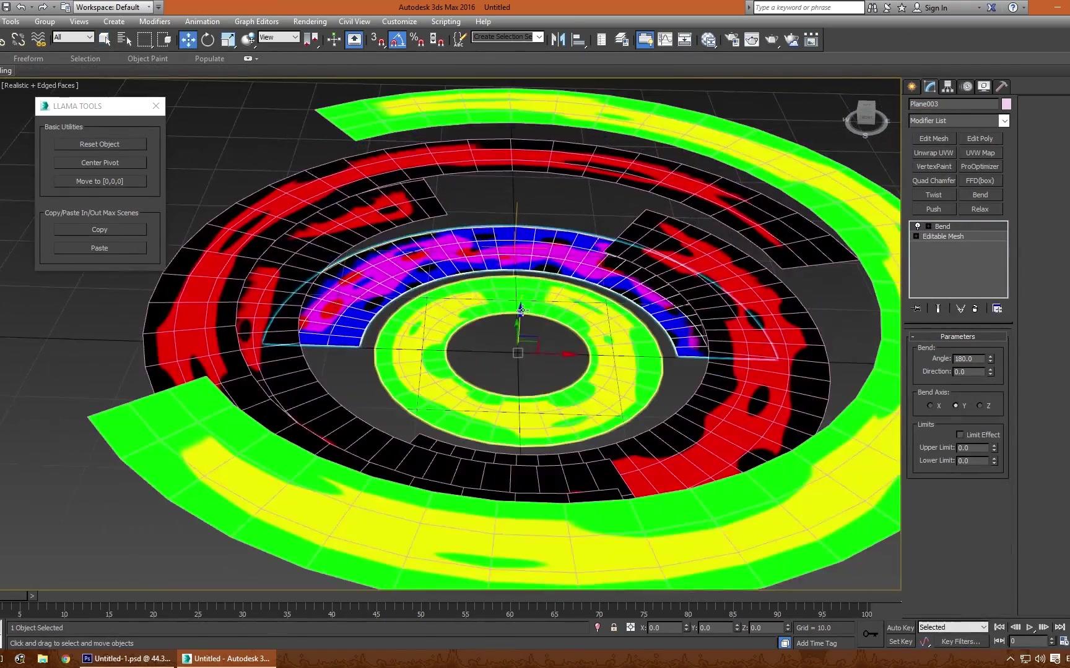Viewport: 1070px width, 668px height.
Task: Select the Select and Move tool
Action: pos(188,39)
